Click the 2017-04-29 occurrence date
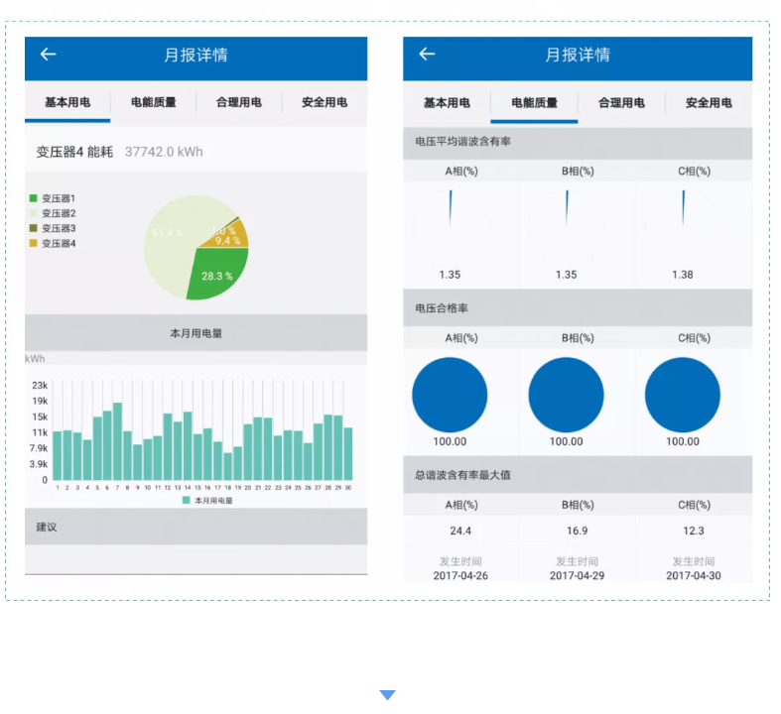The image size is (781, 714). click(x=567, y=575)
